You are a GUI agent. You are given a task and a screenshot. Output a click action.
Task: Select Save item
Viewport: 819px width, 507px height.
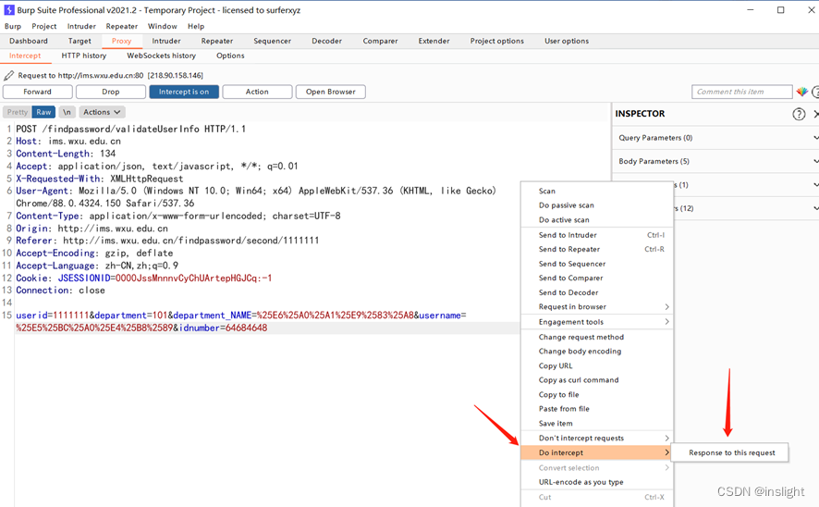tap(597, 424)
